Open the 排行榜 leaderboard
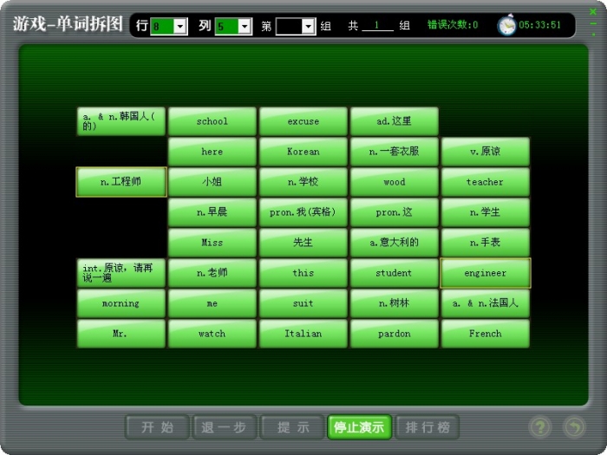 click(428, 427)
